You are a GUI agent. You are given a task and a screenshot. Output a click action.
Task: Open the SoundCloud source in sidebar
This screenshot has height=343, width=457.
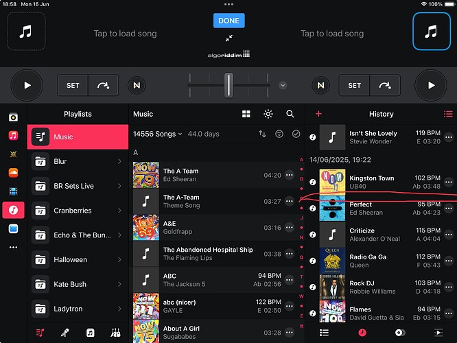[x=13, y=173]
